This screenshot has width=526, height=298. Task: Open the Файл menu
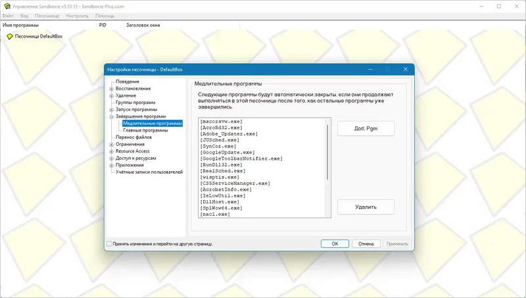[x=8, y=16]
